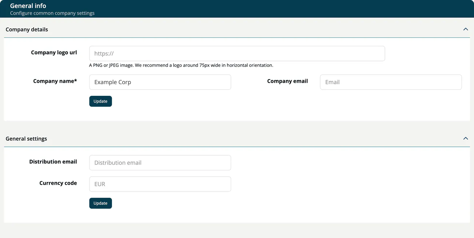The width and height of the screenshot is (474, 238).
Task: Click Update under Company name
Action: [x=100, y=101]
